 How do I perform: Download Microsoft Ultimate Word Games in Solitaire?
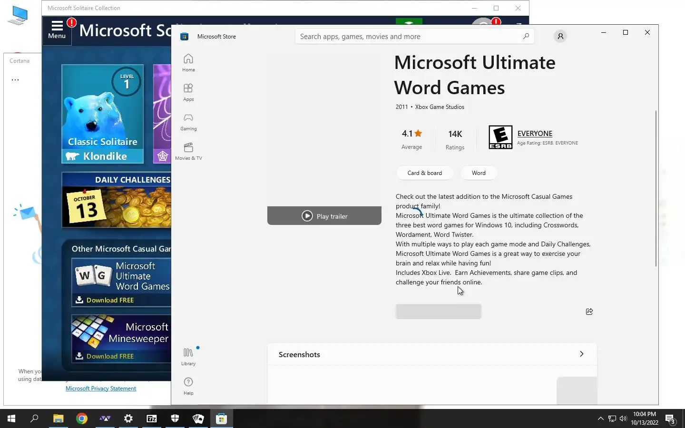click(121, 282)
